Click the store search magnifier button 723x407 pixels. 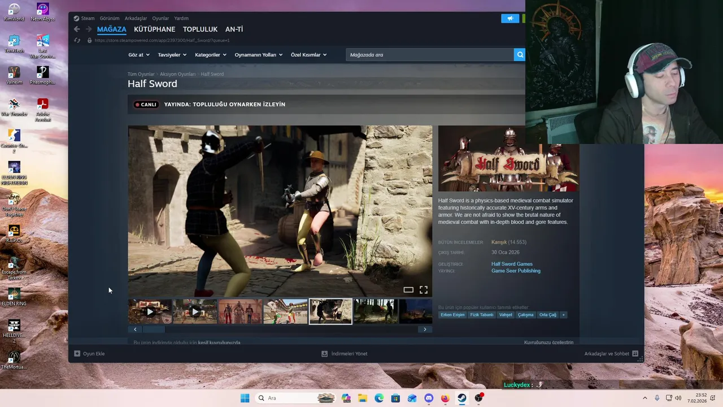coord(520,55)
